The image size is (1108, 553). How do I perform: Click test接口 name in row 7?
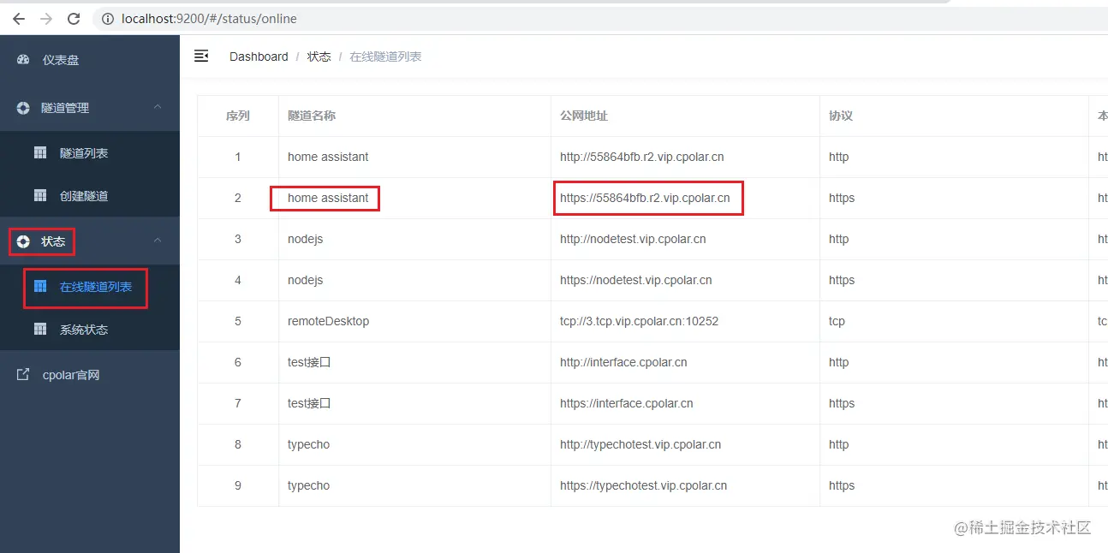(x=309, y=403)
